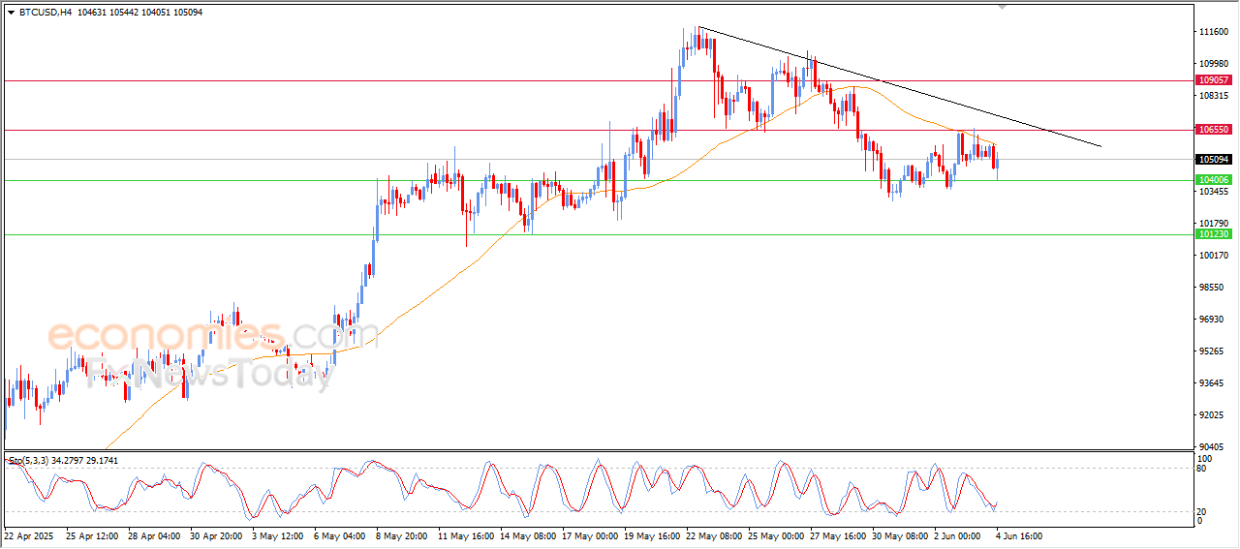Click the green 101230 price label

[x=1214, y=234]
